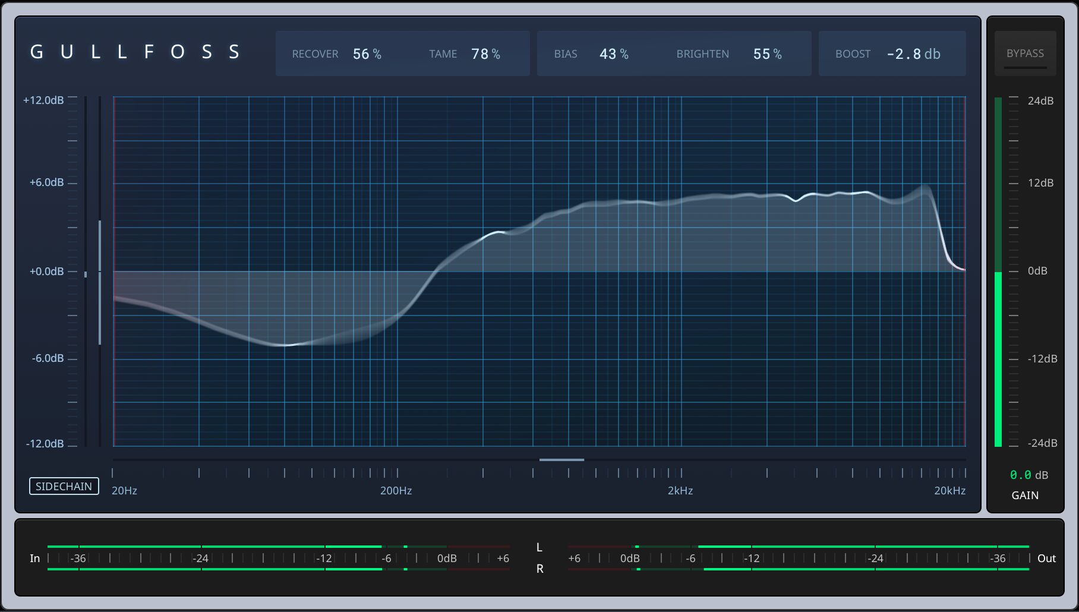Screen dimensions: 1079x612
Task: Click the 12dB gain meter label
Action: tap(1040, 183)
